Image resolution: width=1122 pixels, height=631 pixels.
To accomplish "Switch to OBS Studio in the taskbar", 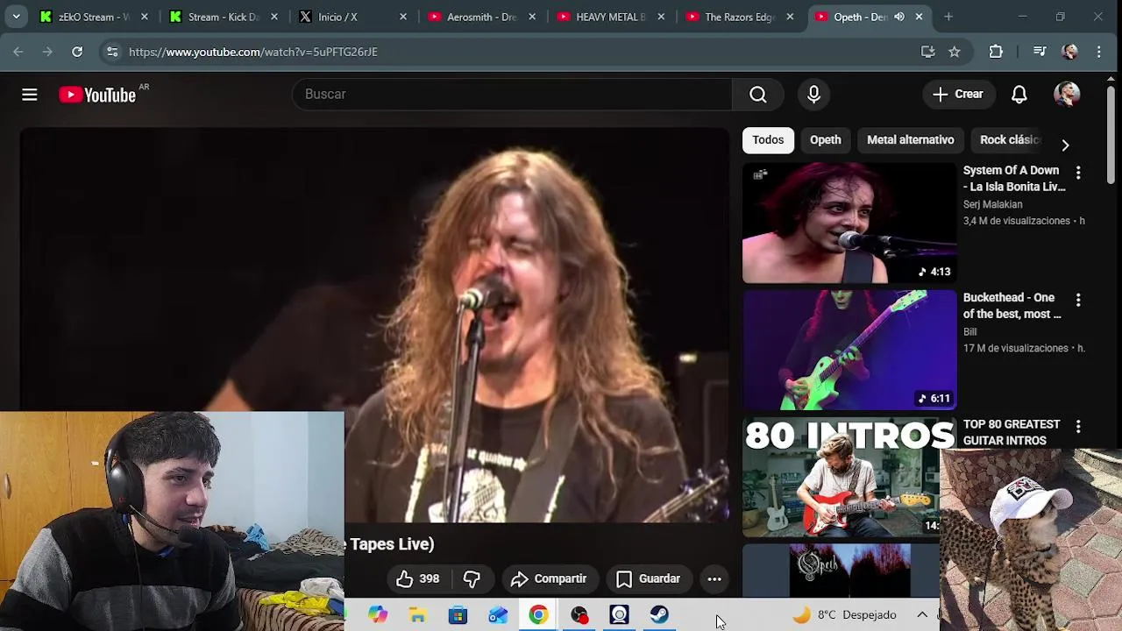I will pos(579,615).
